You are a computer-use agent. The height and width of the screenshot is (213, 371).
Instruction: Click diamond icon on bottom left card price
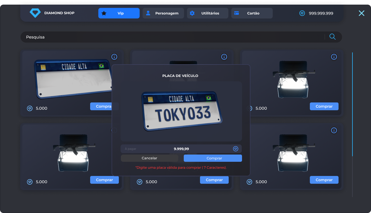point(30,182)
